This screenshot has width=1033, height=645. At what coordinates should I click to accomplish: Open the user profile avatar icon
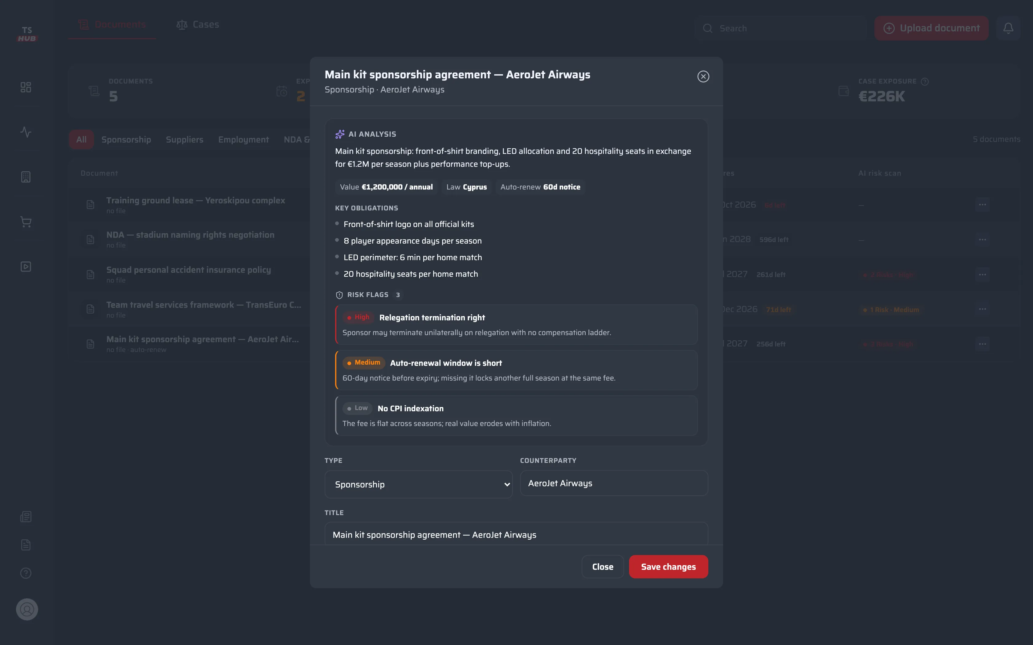pyautogui.click(x=27, y=609)
